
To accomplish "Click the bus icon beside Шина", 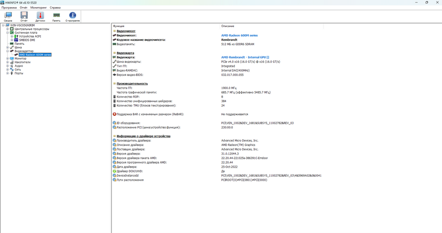I will 12,47.
